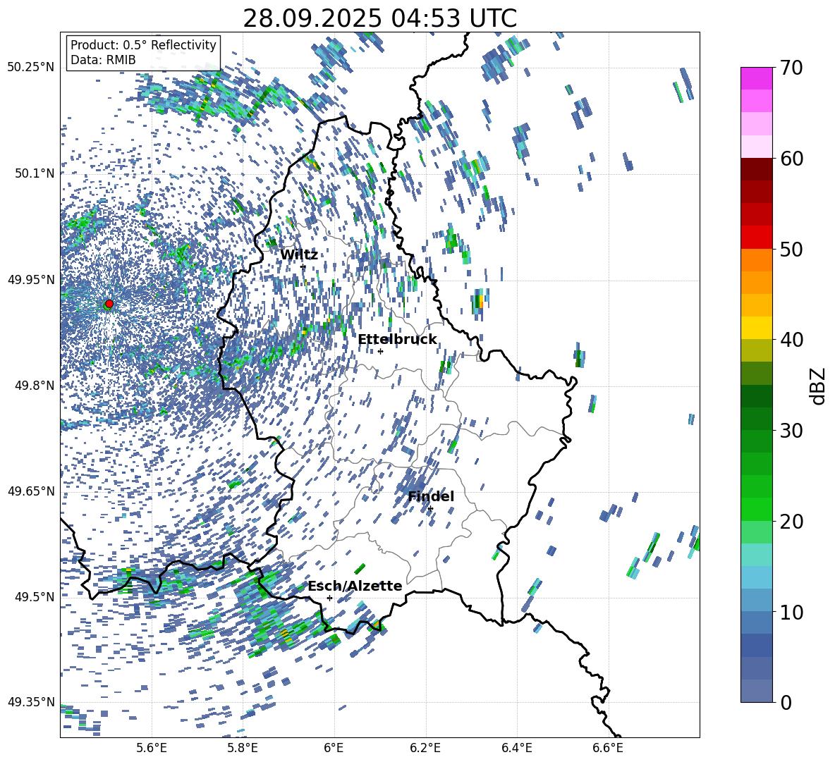Click the 20 tick on colorbar
835x762 pixels.
tap(791, 522)
